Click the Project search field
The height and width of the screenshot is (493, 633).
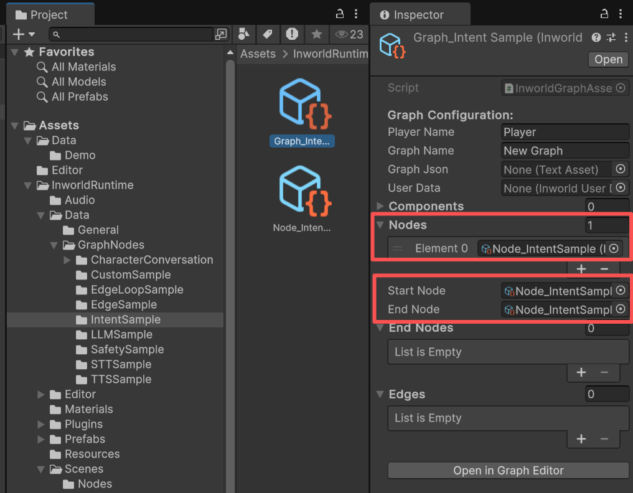131,34
